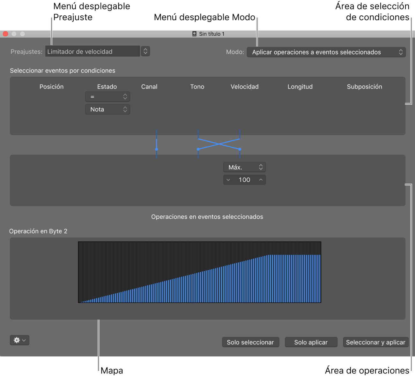Click the Seleccionar y aplicar button

pos(376,342)
